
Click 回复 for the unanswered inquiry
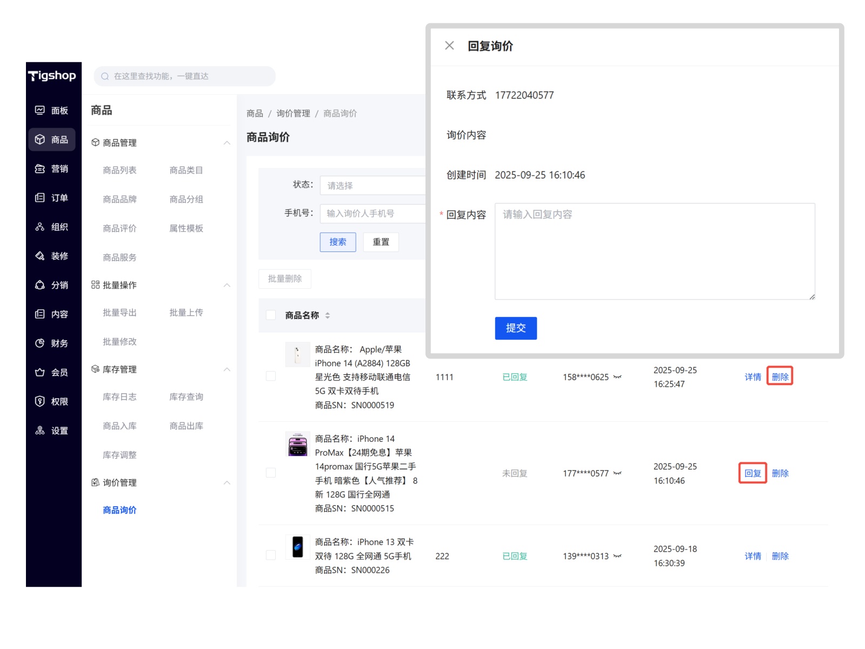[753, 473]
